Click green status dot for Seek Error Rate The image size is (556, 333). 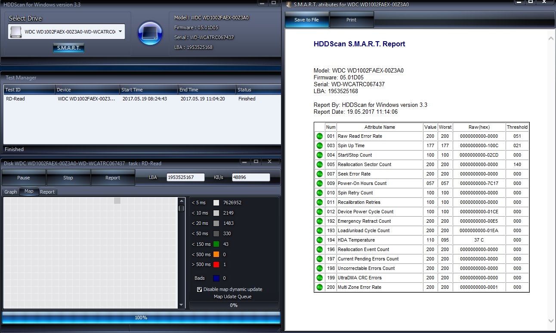[x=319, y=174]
